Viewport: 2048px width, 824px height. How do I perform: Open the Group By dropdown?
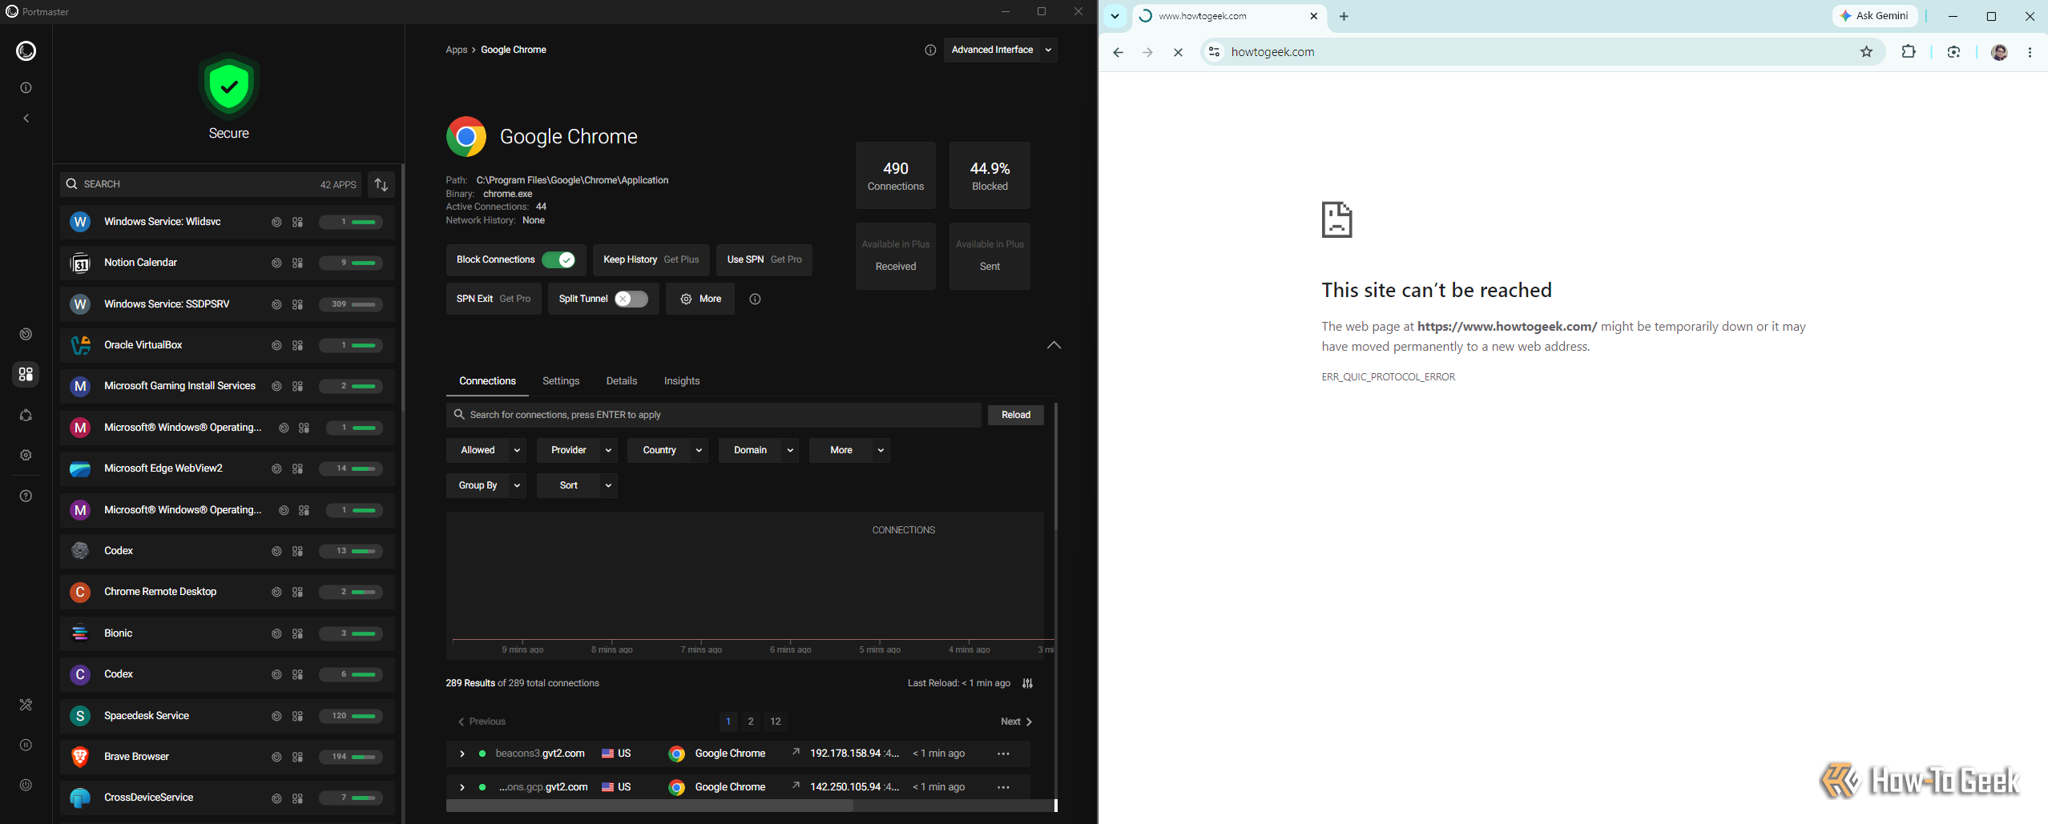pyautogui.click(x=486, y=485)
